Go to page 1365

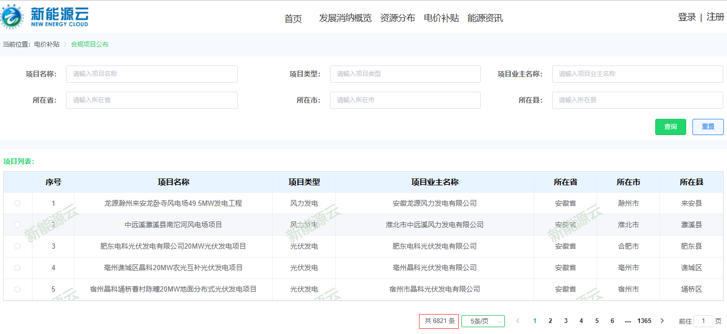click(644, 321)
